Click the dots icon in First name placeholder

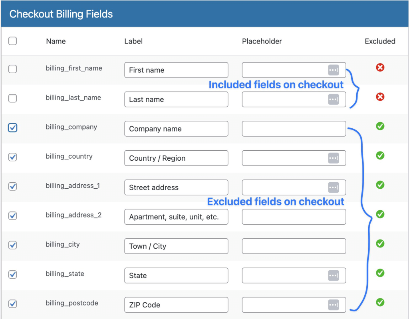(334, 70)
